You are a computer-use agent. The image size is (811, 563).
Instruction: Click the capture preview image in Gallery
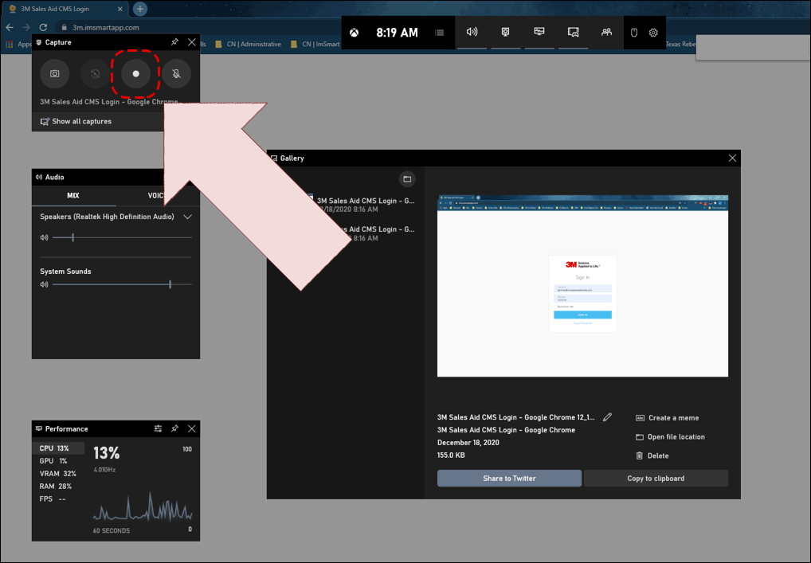click(582, 286)
